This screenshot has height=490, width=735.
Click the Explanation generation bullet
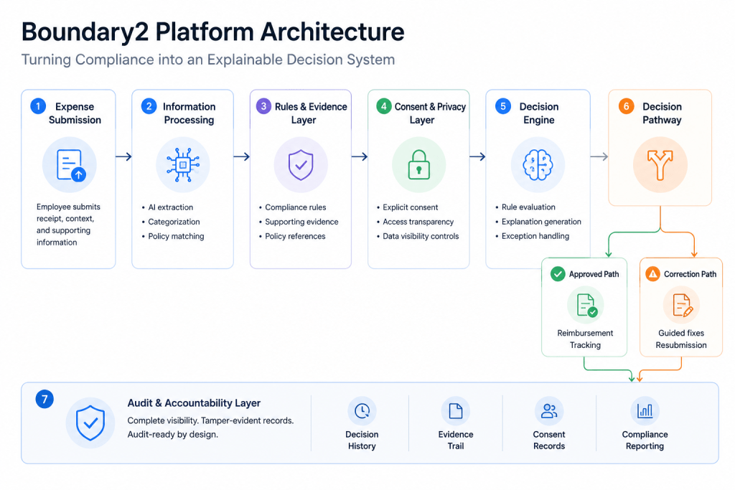pyautogui.click(x=538, y=222)
